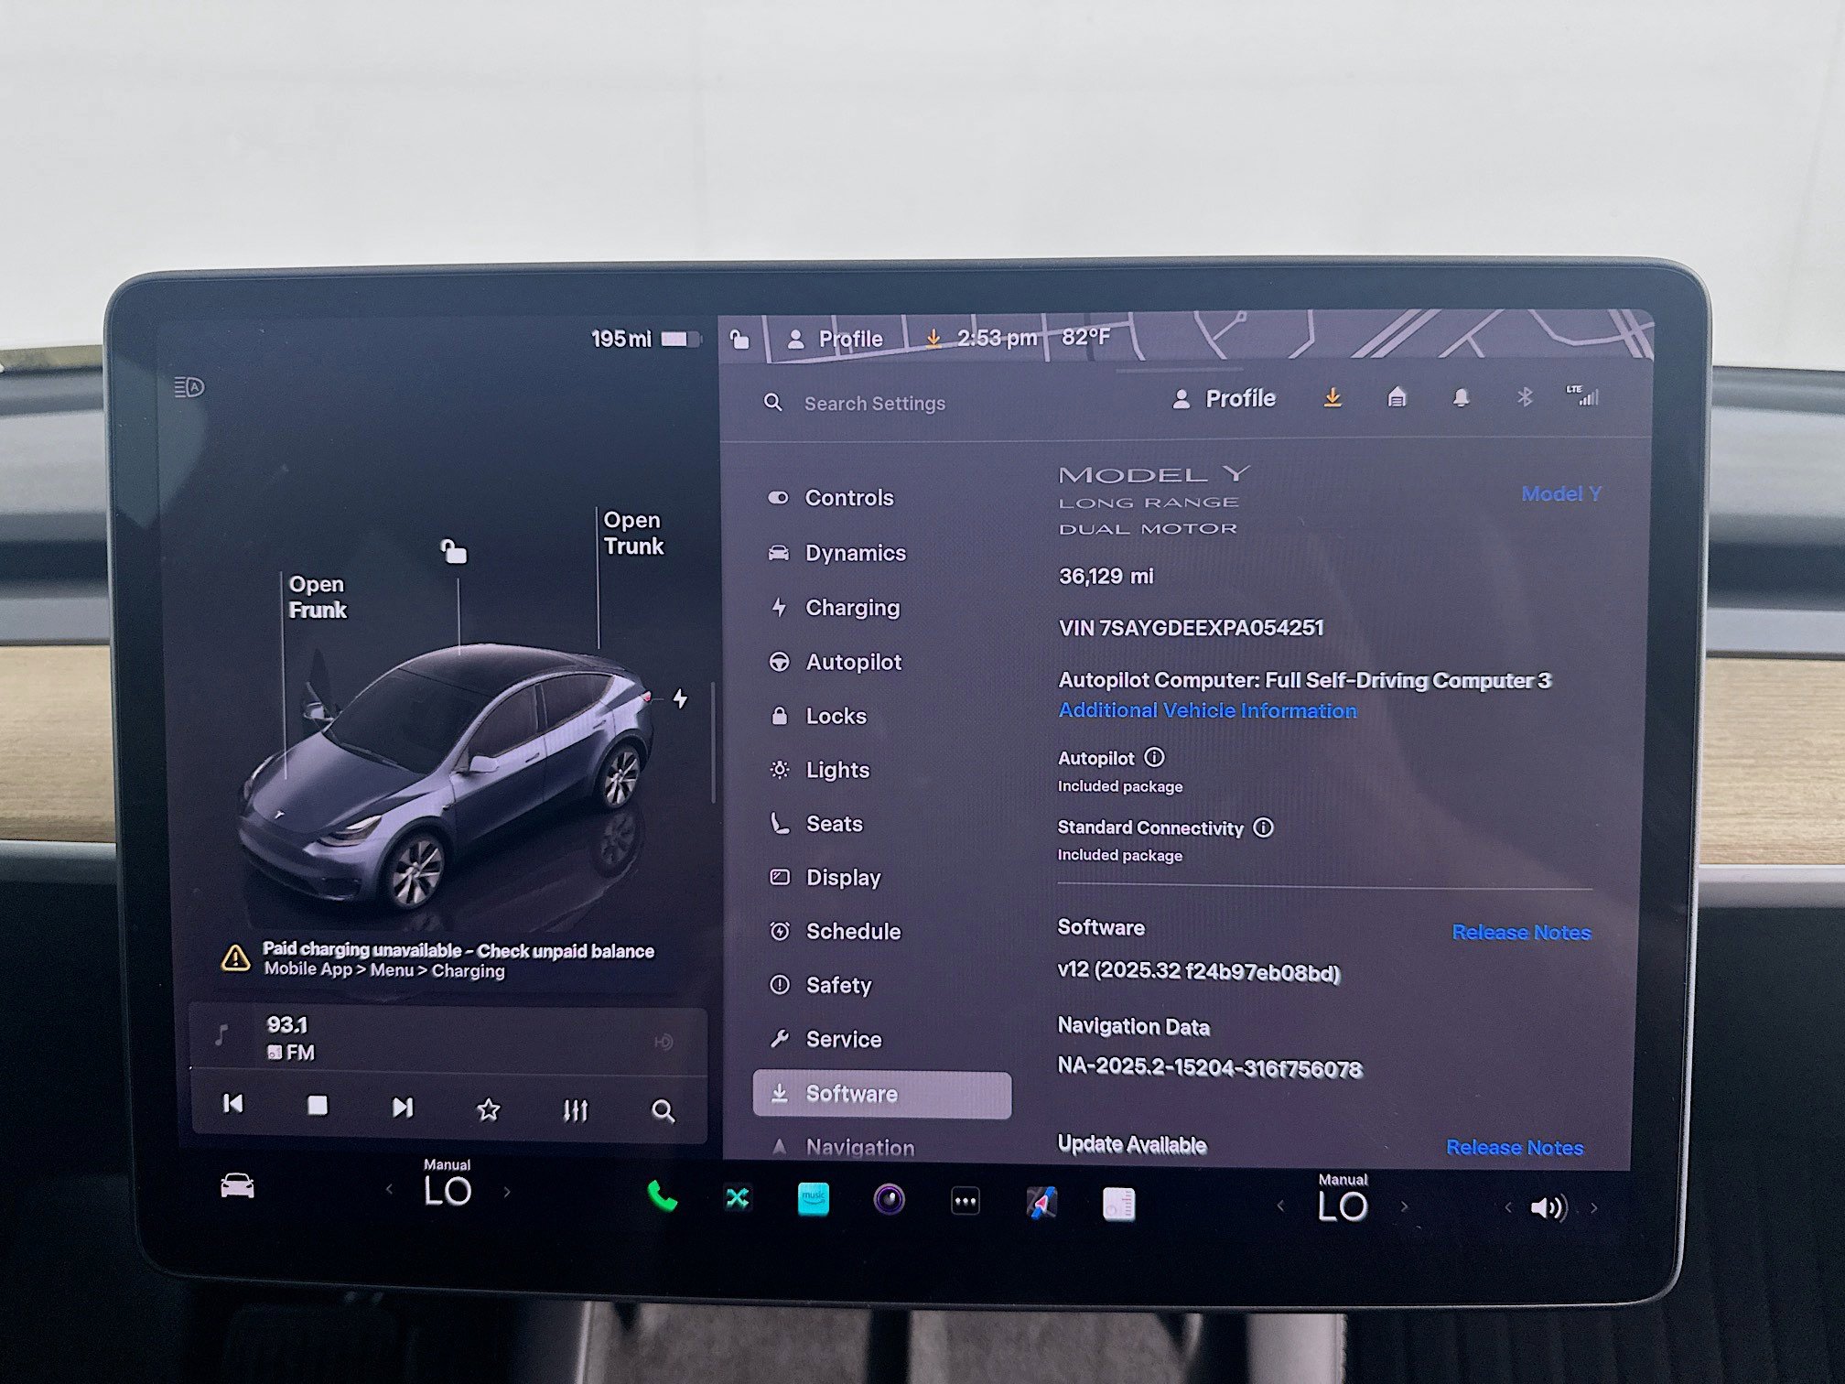Screen dimensions: 1845x1384
Task: Open notifications via the bell icon
Action: pyautogui.click(x=1460, y=398)
